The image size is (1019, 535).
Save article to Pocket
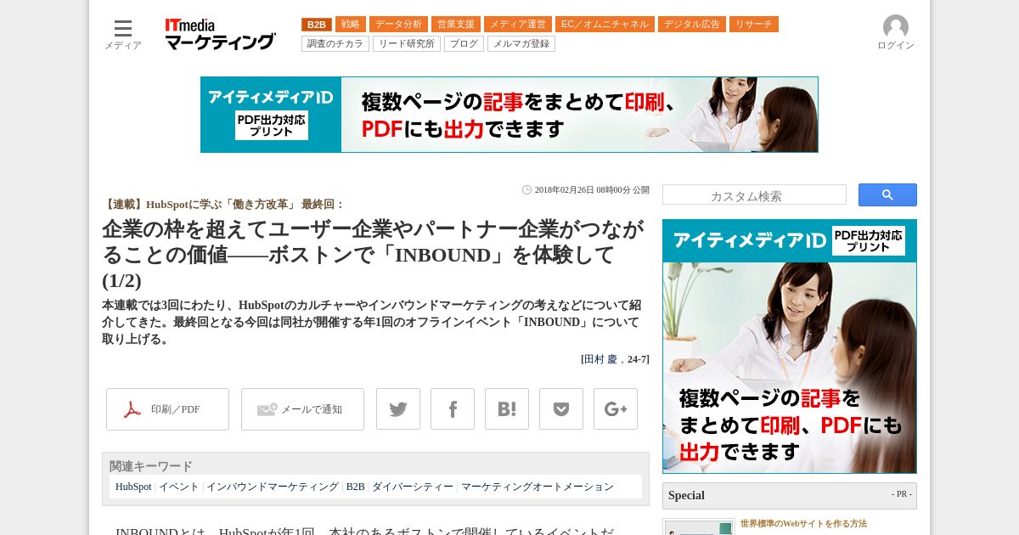click(x=561, y=409)
